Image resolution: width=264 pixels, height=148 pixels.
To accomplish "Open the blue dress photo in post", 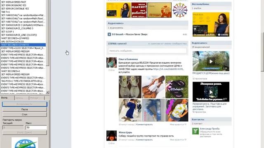I will pos(130,110).
